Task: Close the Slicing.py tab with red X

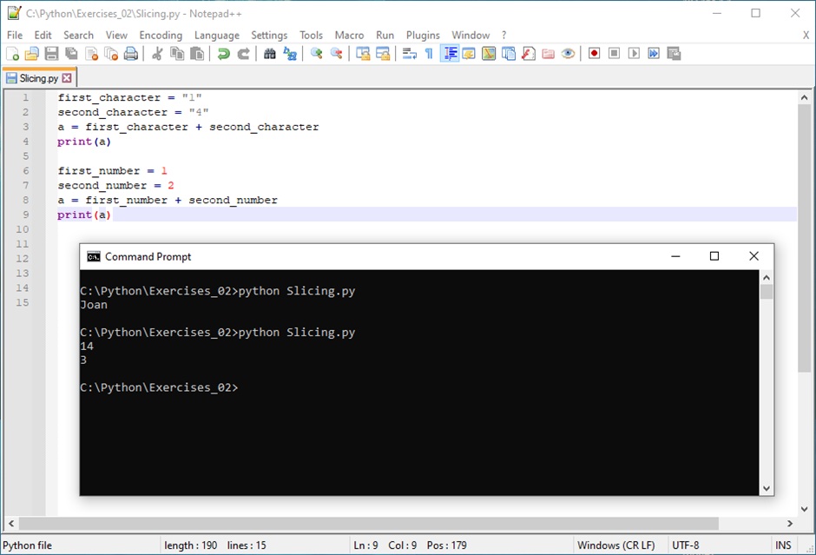Action: (x=67, y=78)
